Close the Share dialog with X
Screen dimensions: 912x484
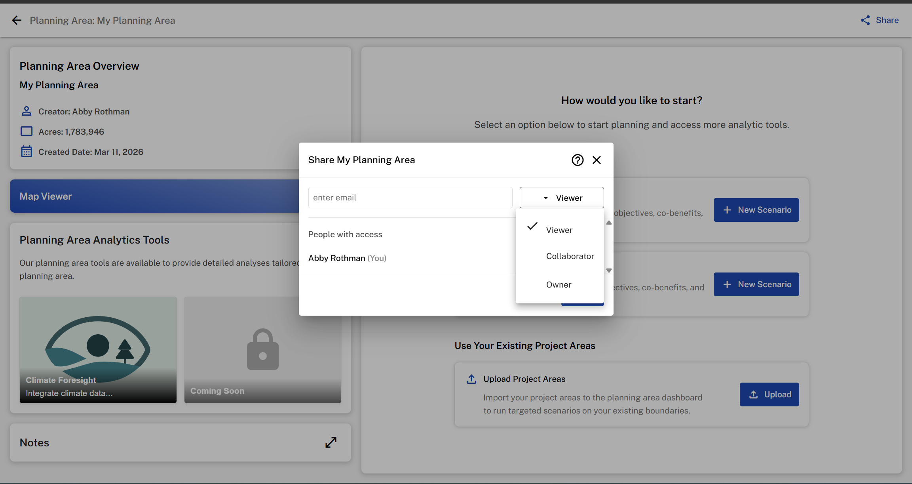[597, 160]
